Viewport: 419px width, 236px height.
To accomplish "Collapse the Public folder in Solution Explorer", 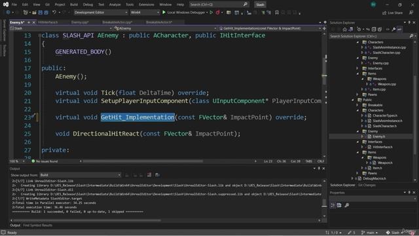I will click(352, 100).
